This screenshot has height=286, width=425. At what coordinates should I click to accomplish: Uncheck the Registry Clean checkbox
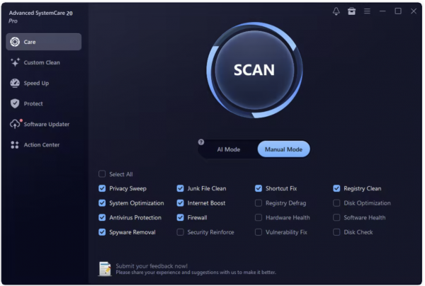[336, 188]
